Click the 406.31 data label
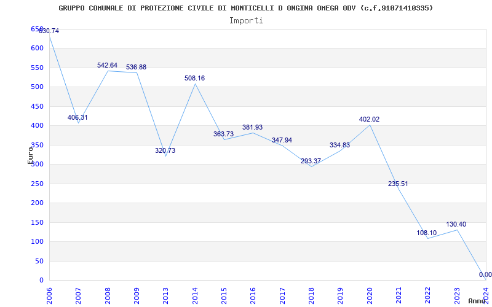492x307 pixels. pyautogui.click(x=77, y=117)
